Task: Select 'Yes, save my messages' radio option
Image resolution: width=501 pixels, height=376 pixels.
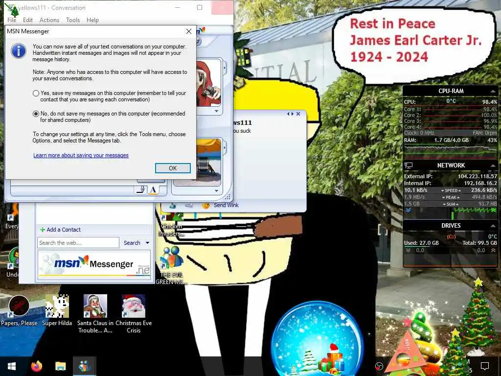Action: 36,94
